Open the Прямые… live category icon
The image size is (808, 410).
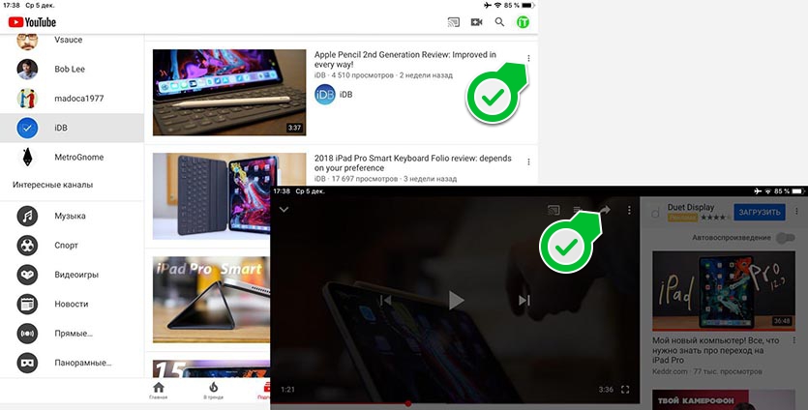click(x=27, y=334)
